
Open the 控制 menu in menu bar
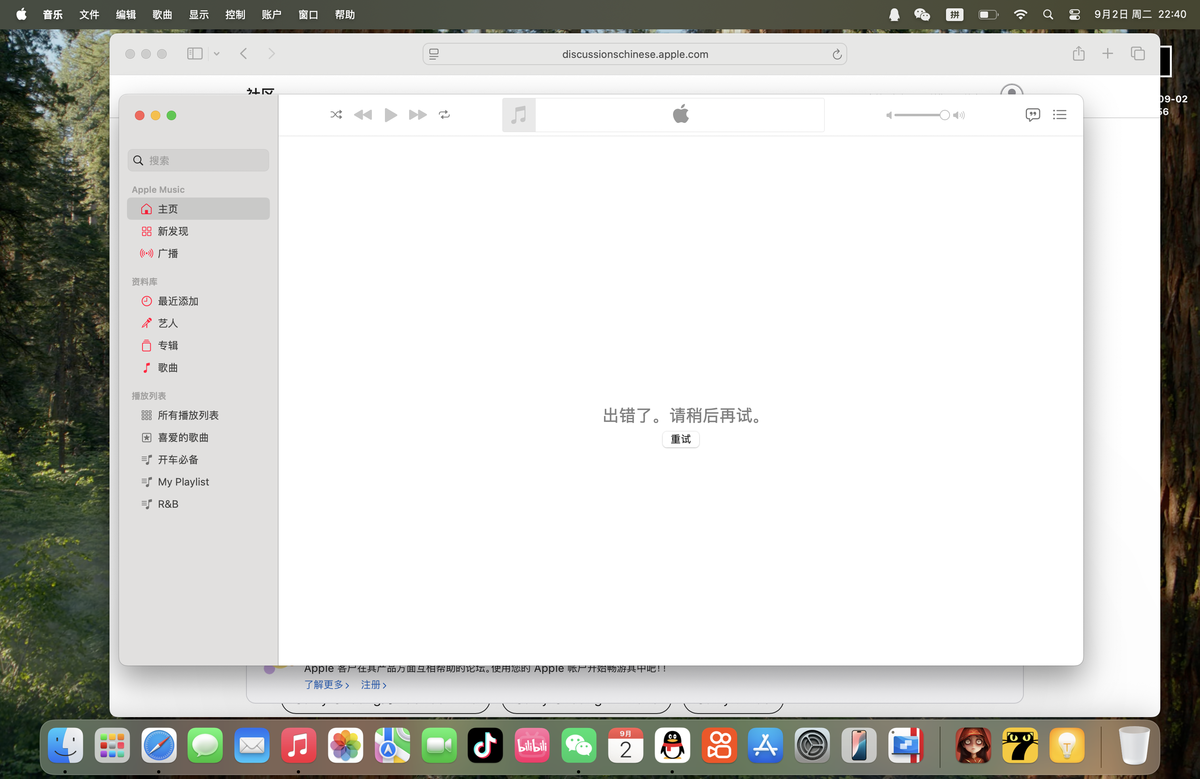pyautogui.click(x=235, y=15)
